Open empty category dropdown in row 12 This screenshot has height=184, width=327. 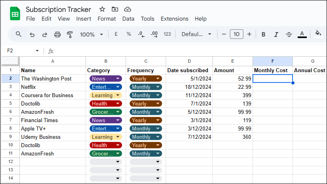(106, 162)
